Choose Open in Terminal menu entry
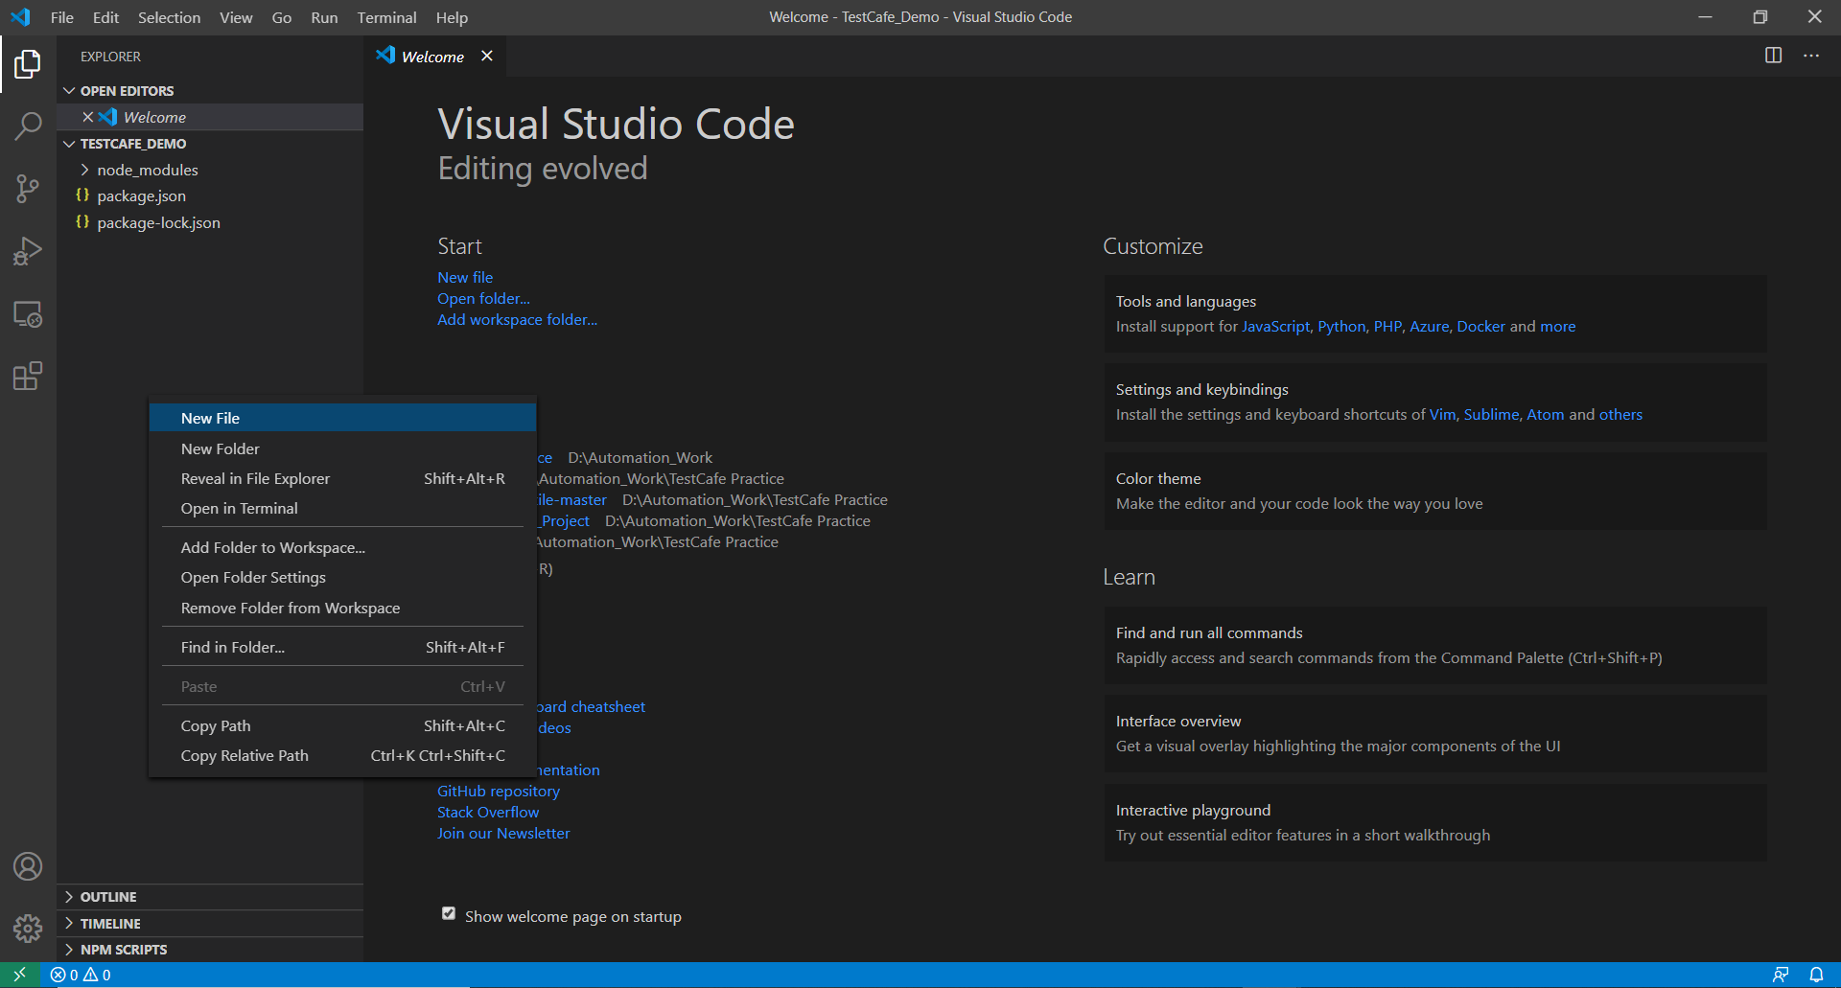The width and height of the screenshot is (1841, 988). (239, 508)
